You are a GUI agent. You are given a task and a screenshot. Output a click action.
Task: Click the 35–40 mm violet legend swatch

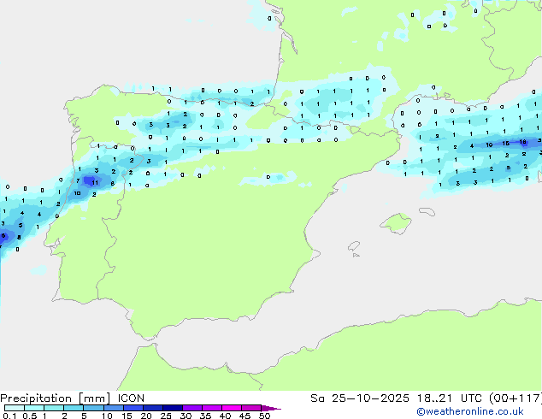pos(211,408)
